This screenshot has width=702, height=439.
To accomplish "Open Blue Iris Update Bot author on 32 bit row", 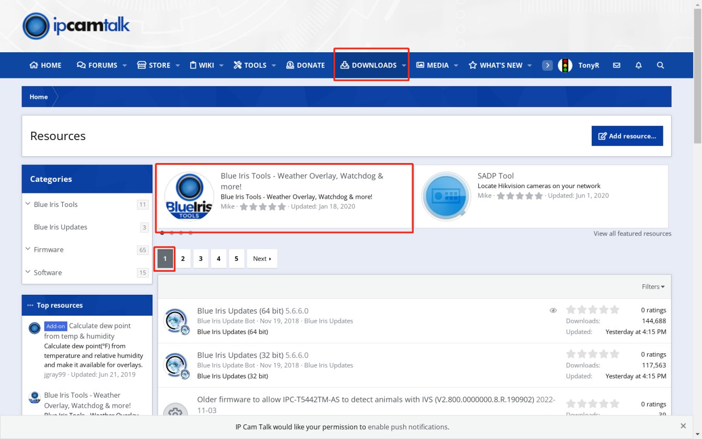I will click(226, 365).
